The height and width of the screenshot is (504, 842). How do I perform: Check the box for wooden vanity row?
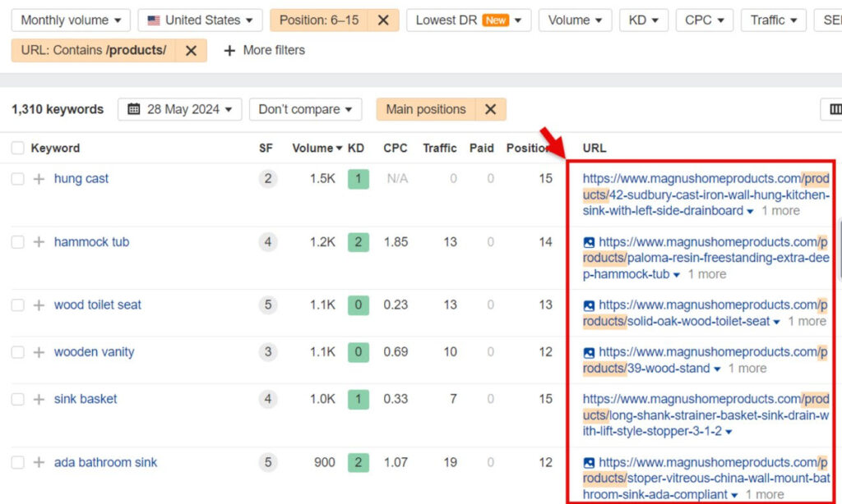point(18,352)
